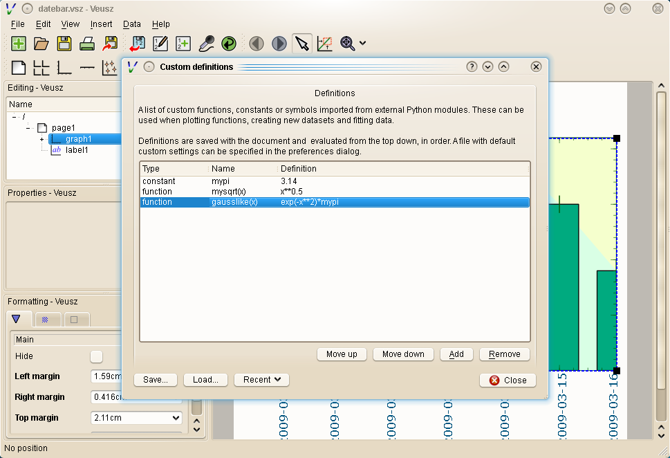Click the Edit data pencil icon

click(x=160, y=44)
